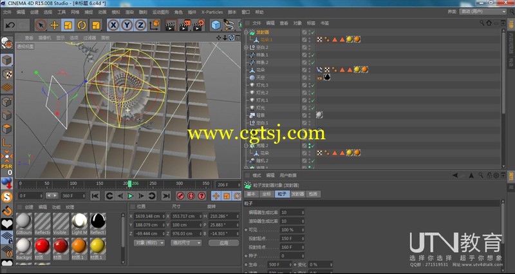Click the Undo arrow in the top toolbar
The height and width of the screenshot is (274, 515).
point(10,25)
